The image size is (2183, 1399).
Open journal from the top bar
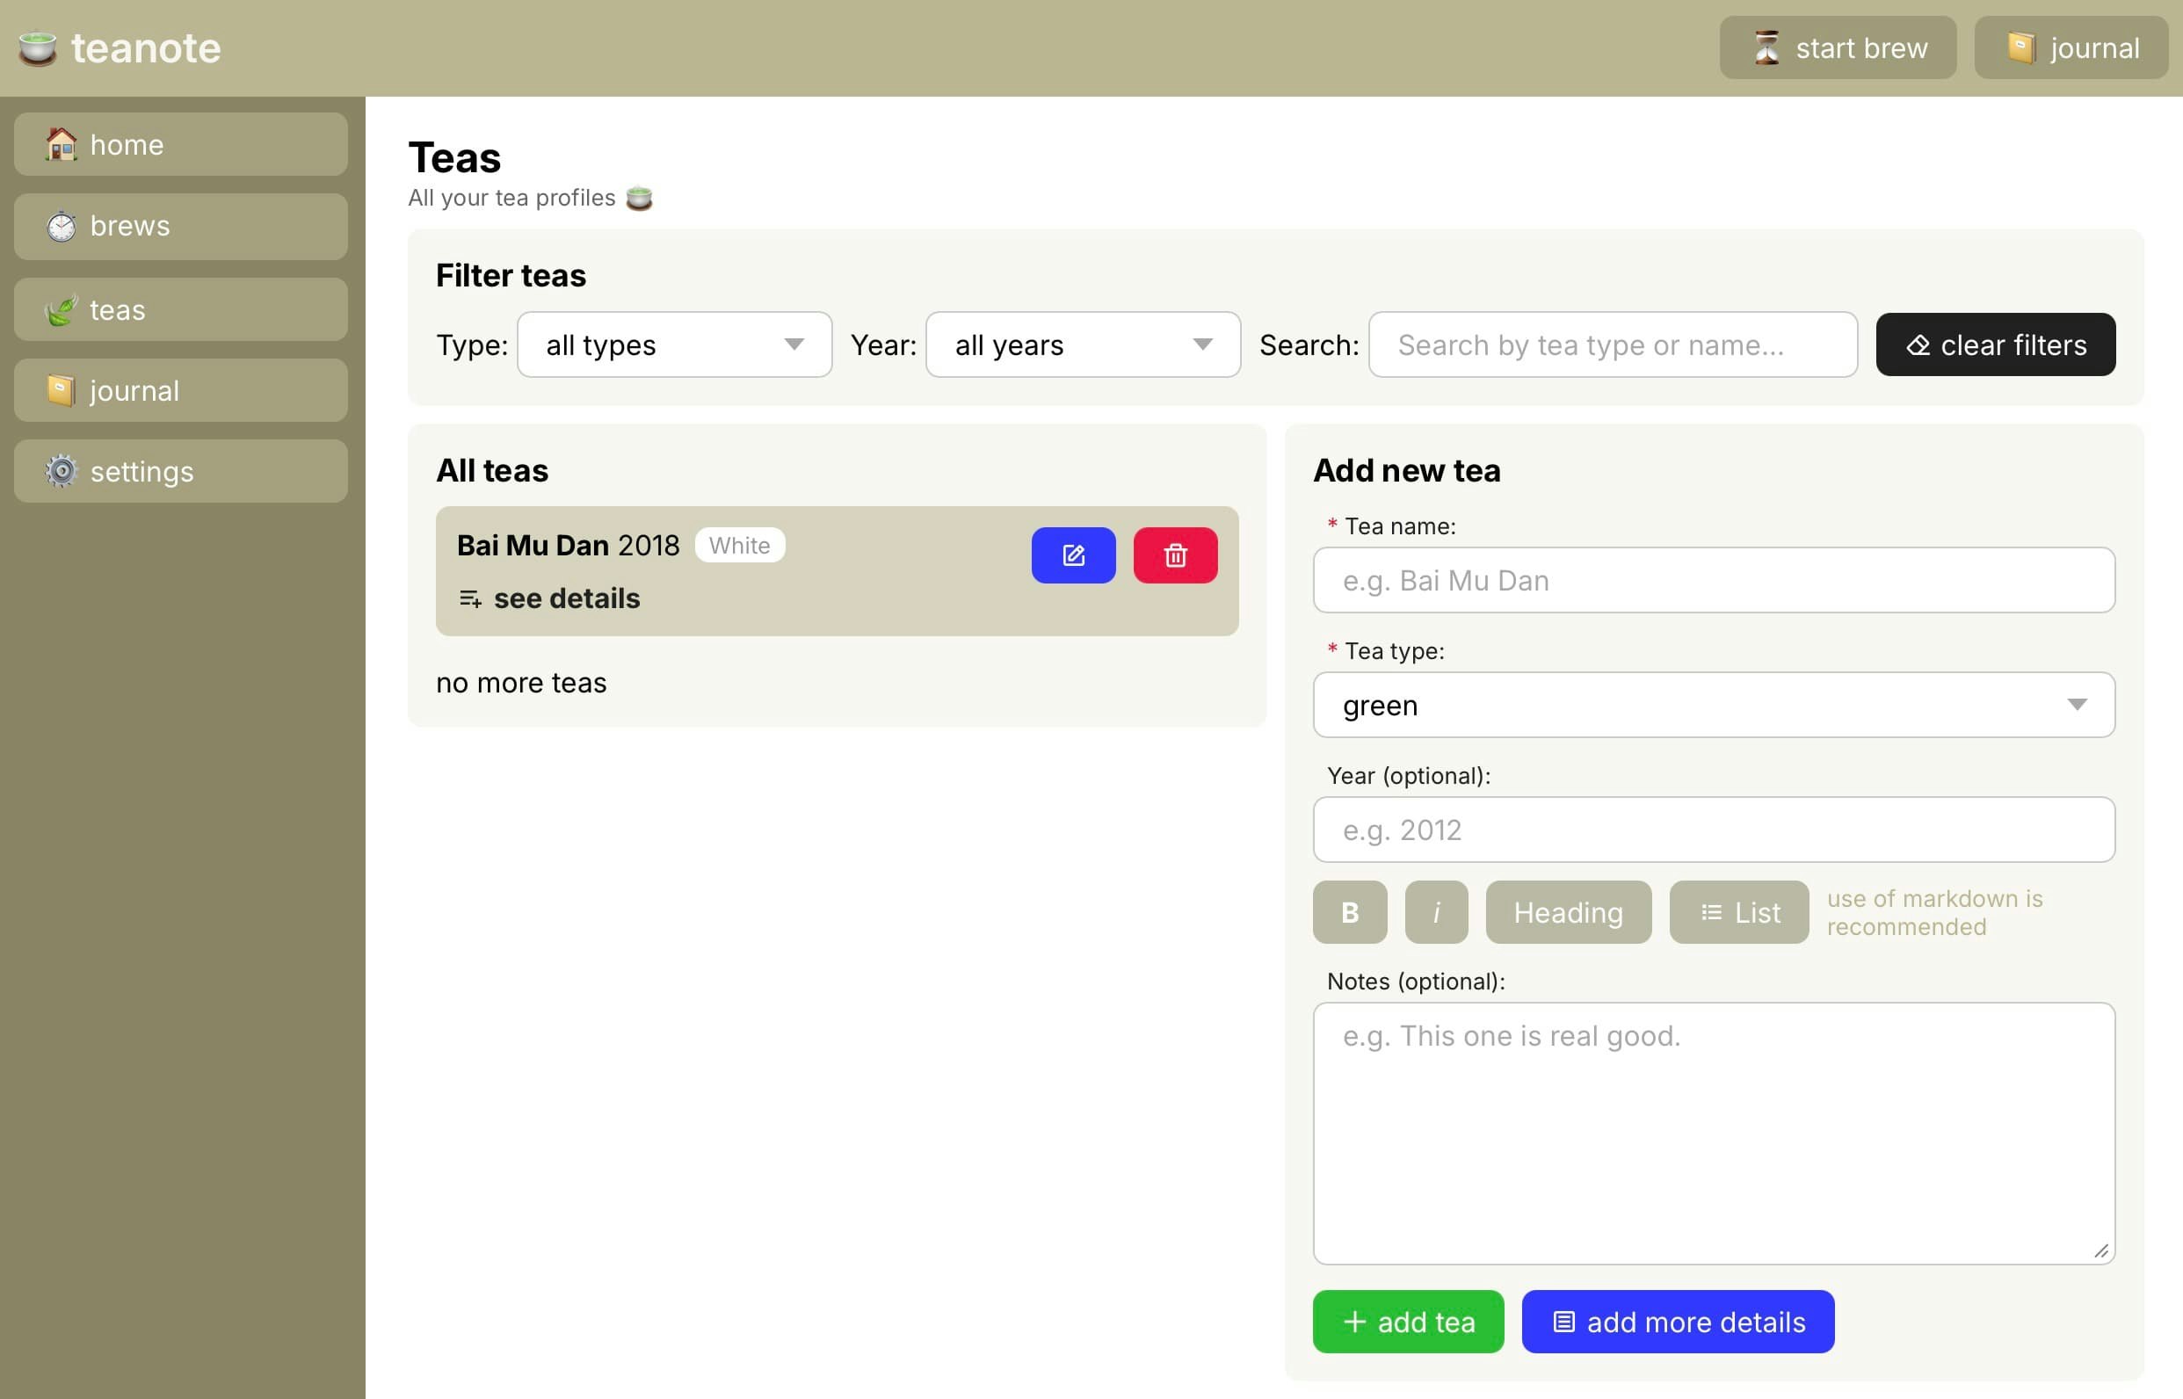click(2071, 48)
